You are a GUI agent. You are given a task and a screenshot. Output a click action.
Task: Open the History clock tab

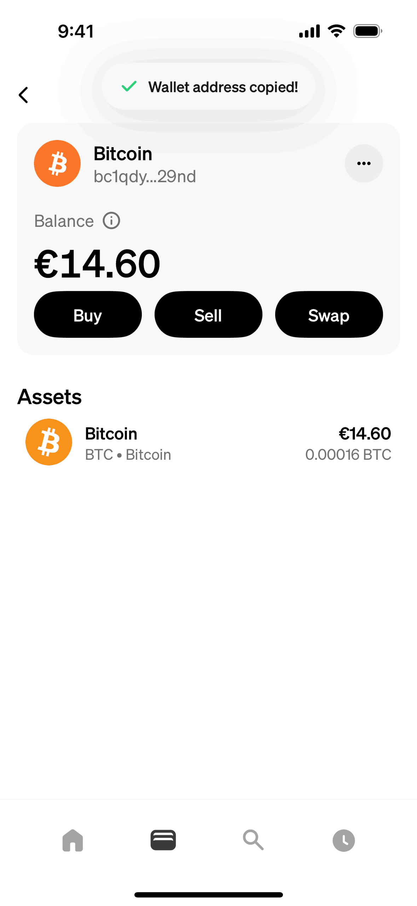coord(343,840)
